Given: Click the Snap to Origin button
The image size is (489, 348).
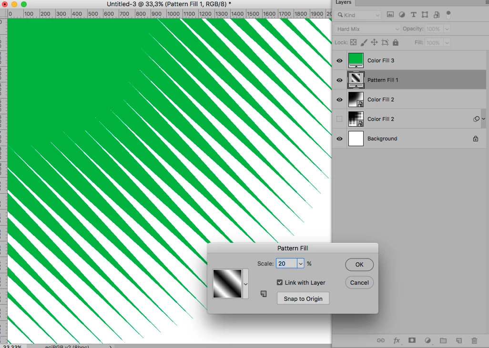Looking at the screenshot, I should [x=303, y=298].
